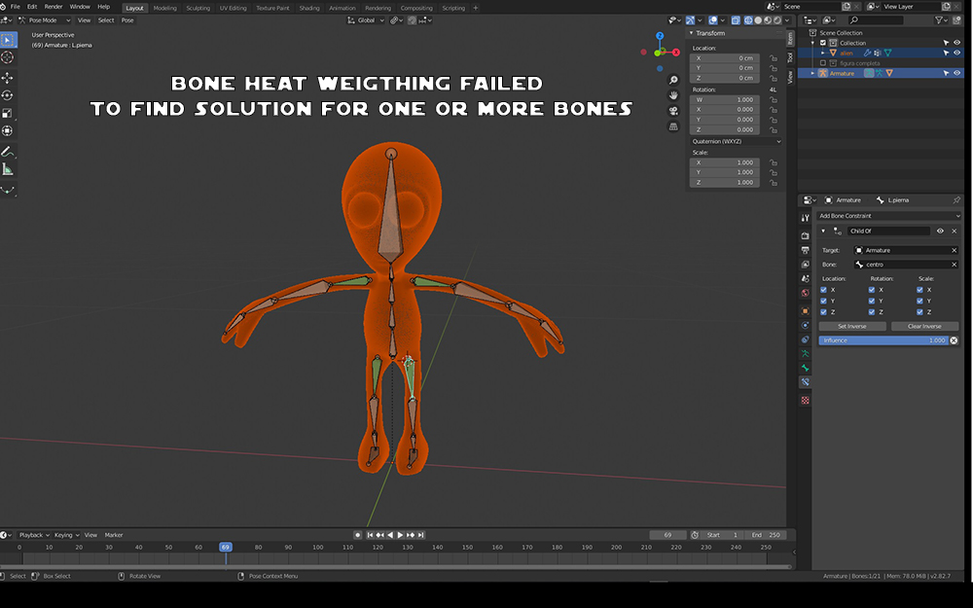Viewport: 973px width, 608px height.
Task: Open the Output properties tab icon
Action: tap(805, 250)
